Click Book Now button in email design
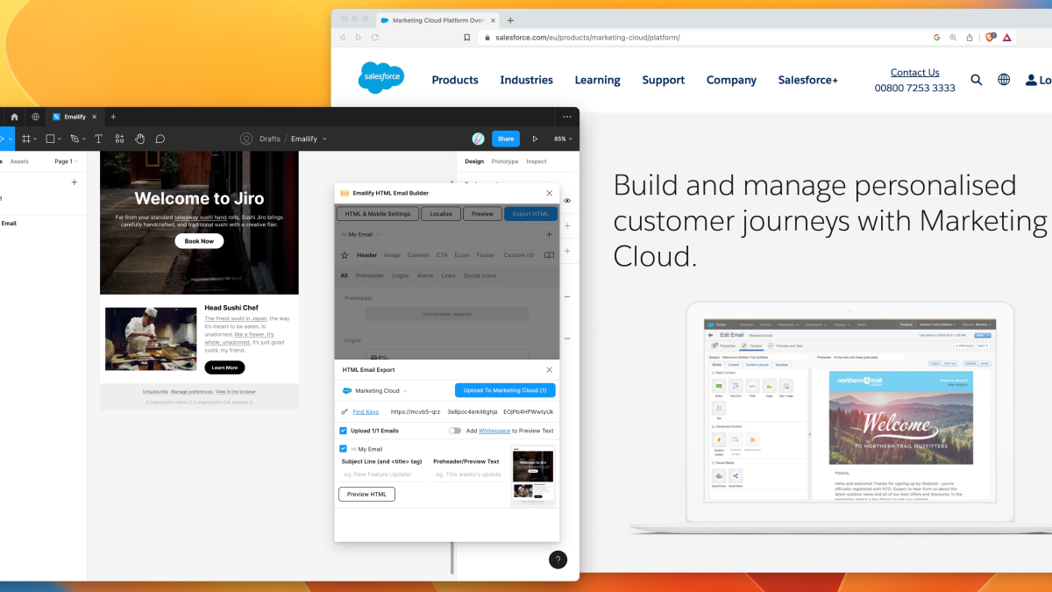 199,241
